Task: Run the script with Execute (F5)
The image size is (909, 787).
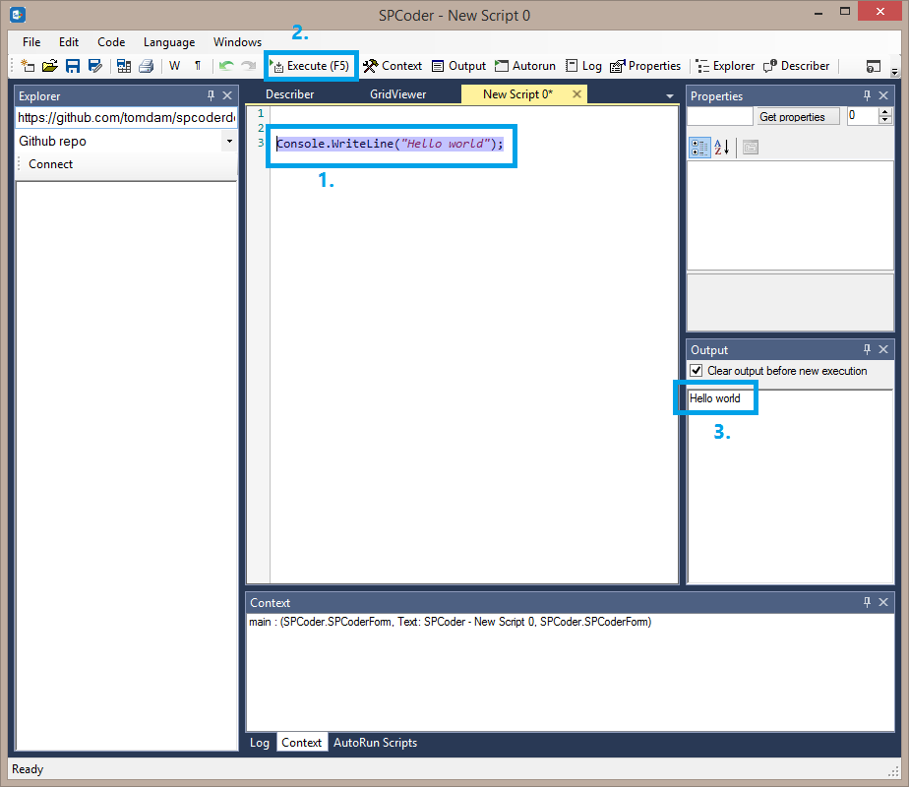Action: pyautogui.click(x=310, y=66)
